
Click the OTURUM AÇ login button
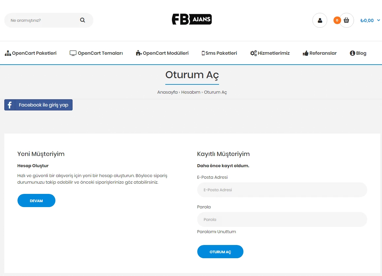click(x=220, y=251)
